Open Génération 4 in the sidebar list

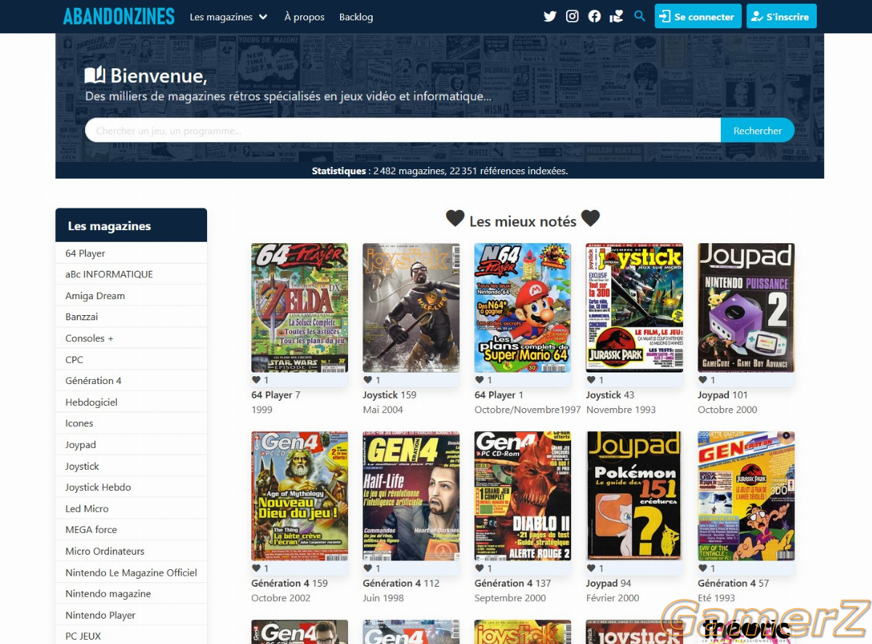coord(131,380)
